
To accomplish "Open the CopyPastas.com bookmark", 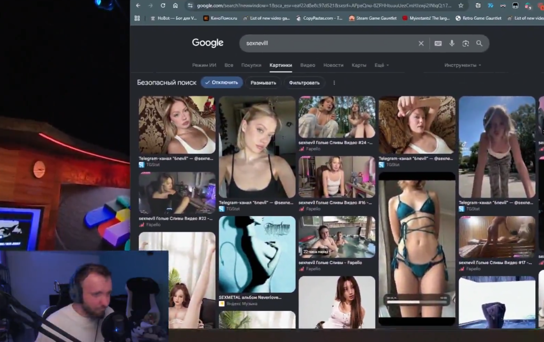I will pyautogui.click(x=319, y=18).
